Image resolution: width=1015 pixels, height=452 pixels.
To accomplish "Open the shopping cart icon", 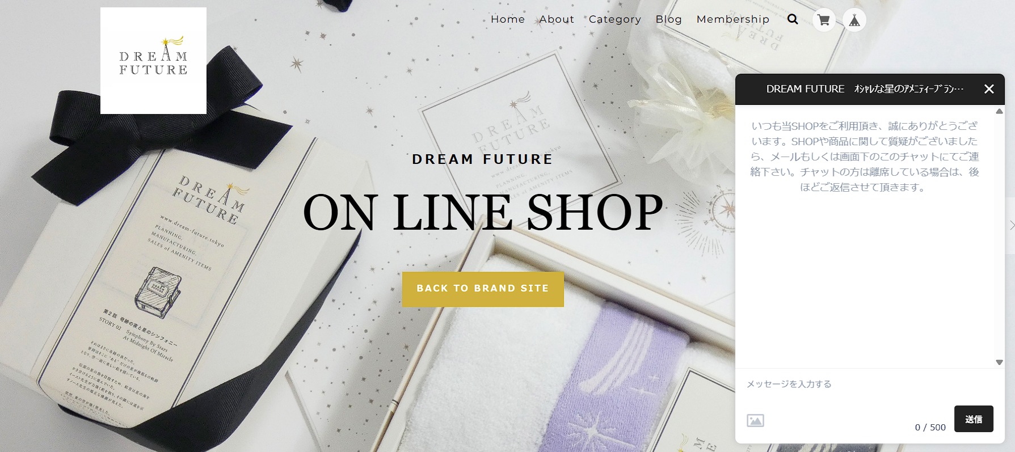I will tap(824, 20).
